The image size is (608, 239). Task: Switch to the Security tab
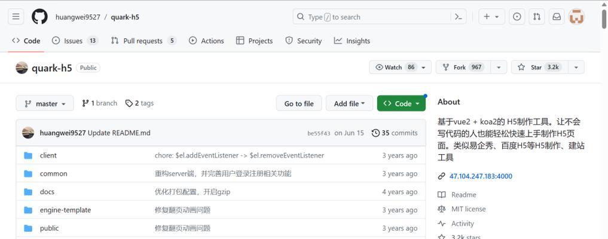point(303,41)
